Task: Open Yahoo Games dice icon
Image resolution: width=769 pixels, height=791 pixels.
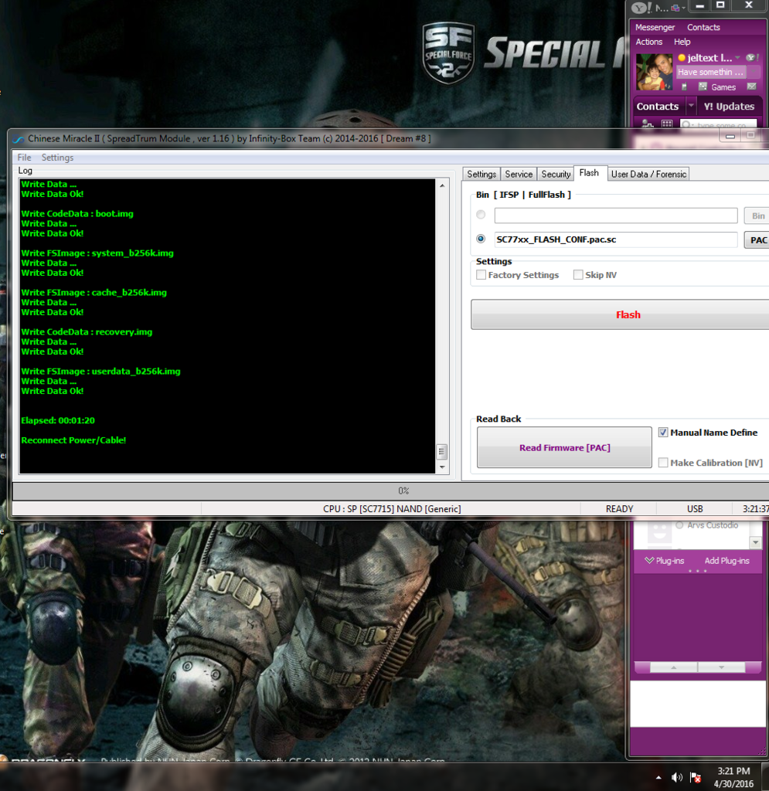Action: tap(703, 87)
